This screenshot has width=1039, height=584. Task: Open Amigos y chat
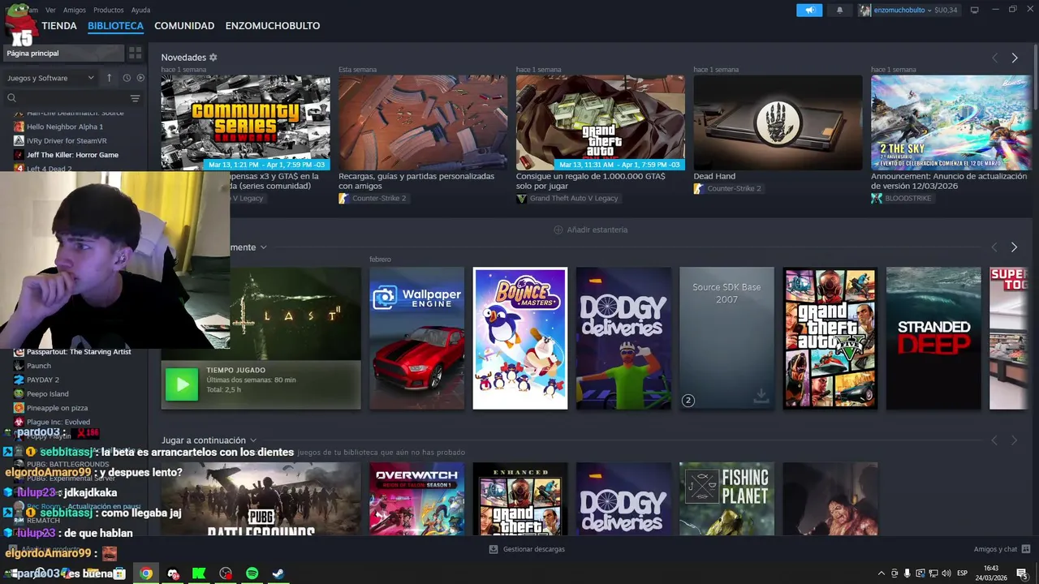(1002, 549)
